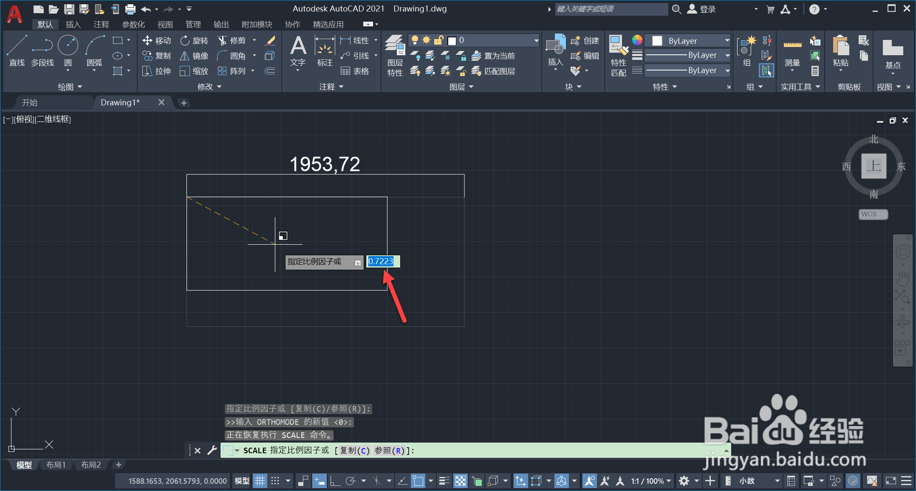Activate the Rotate (旋转) tool

(x=194, y=40)
